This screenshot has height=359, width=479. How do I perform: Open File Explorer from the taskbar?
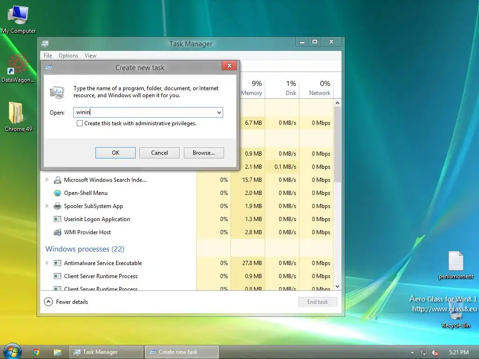pos(58,352)
